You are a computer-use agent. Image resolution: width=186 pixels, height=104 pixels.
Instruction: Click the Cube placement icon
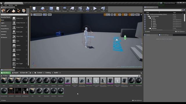pos(14,41)
